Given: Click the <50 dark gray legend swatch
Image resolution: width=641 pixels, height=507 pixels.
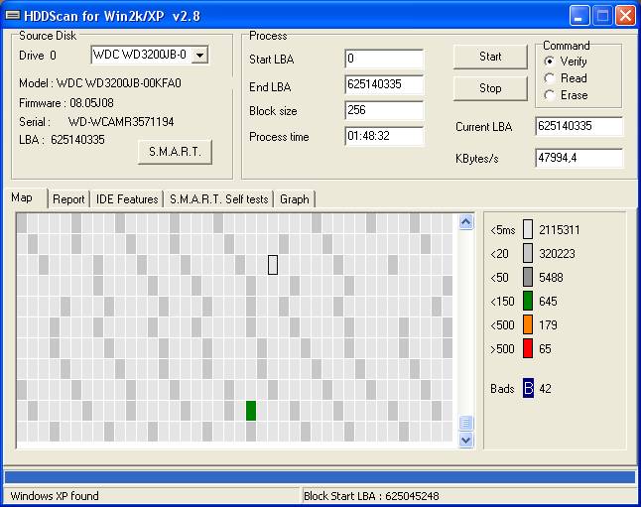Looking at the screenshot, I should (x=528, y=277).
